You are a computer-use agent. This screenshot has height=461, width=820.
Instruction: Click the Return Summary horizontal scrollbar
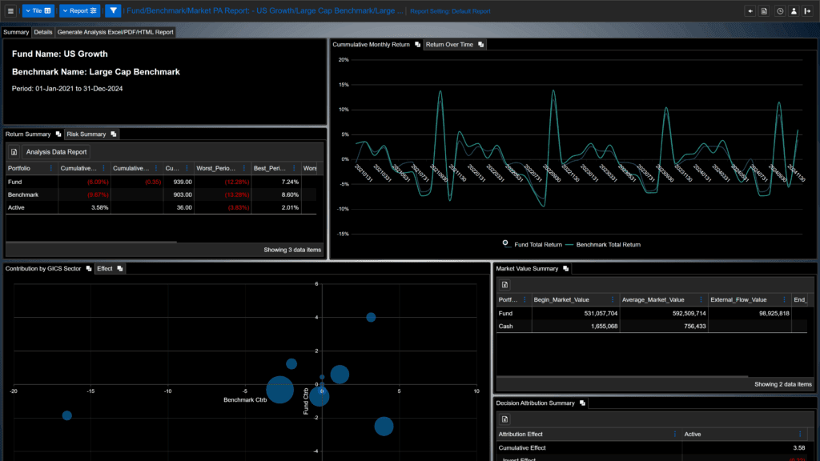(91, 241)
